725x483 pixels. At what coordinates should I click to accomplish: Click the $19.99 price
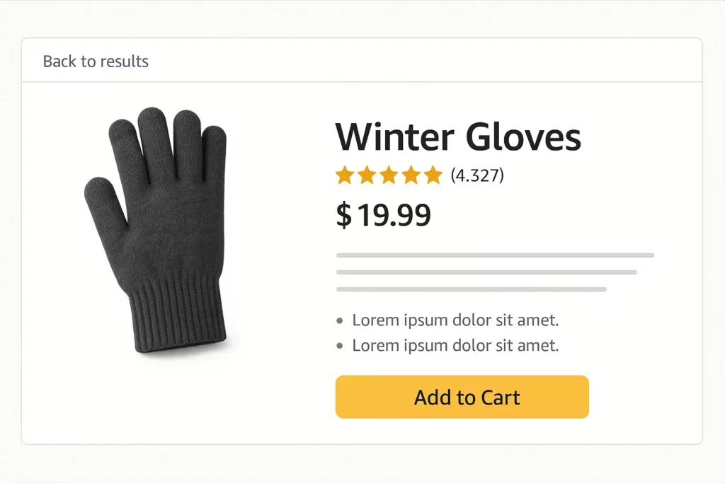pos(383,215)
